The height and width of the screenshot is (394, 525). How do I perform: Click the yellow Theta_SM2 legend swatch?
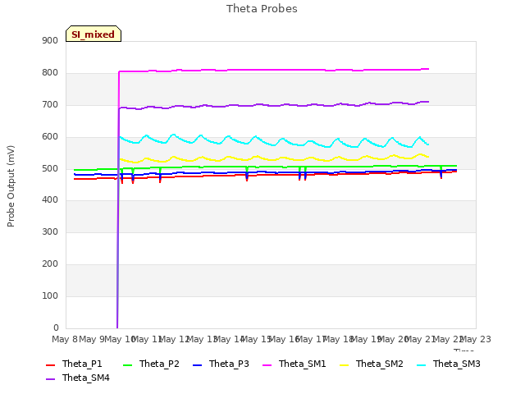click(x=344, y=364)
